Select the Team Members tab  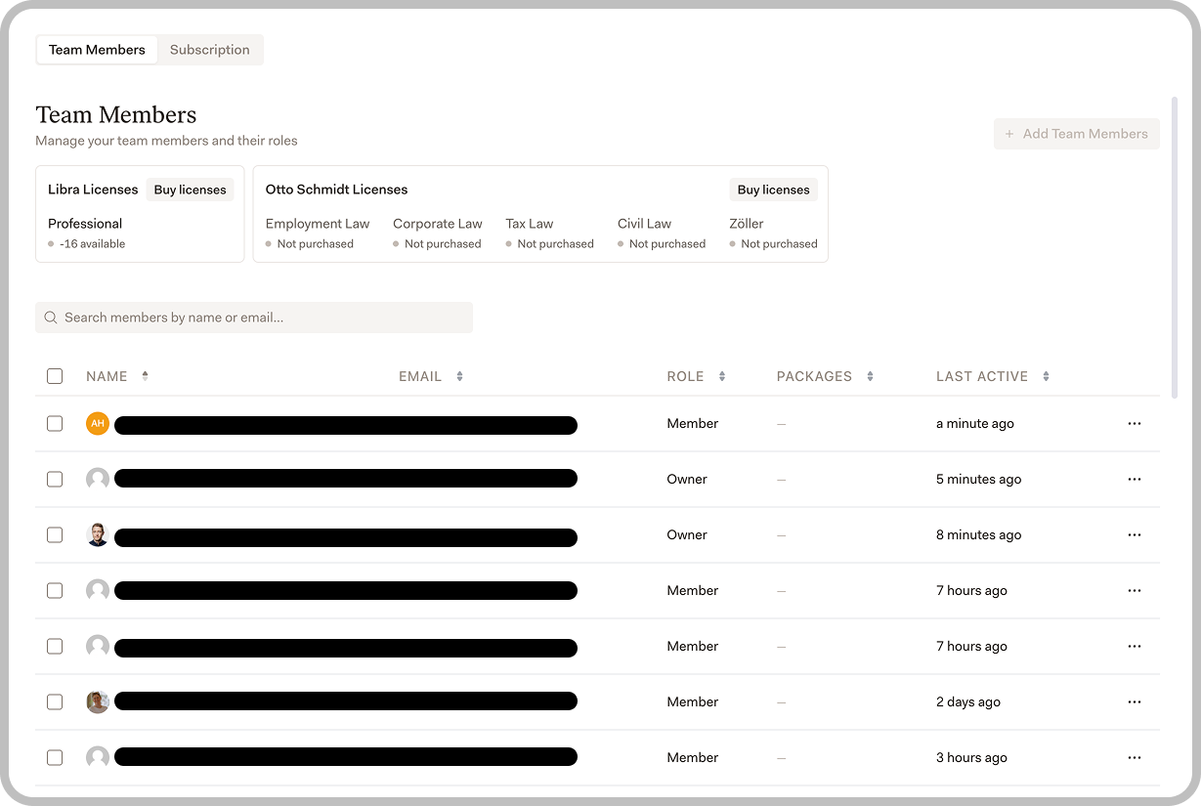pos(97,49)
